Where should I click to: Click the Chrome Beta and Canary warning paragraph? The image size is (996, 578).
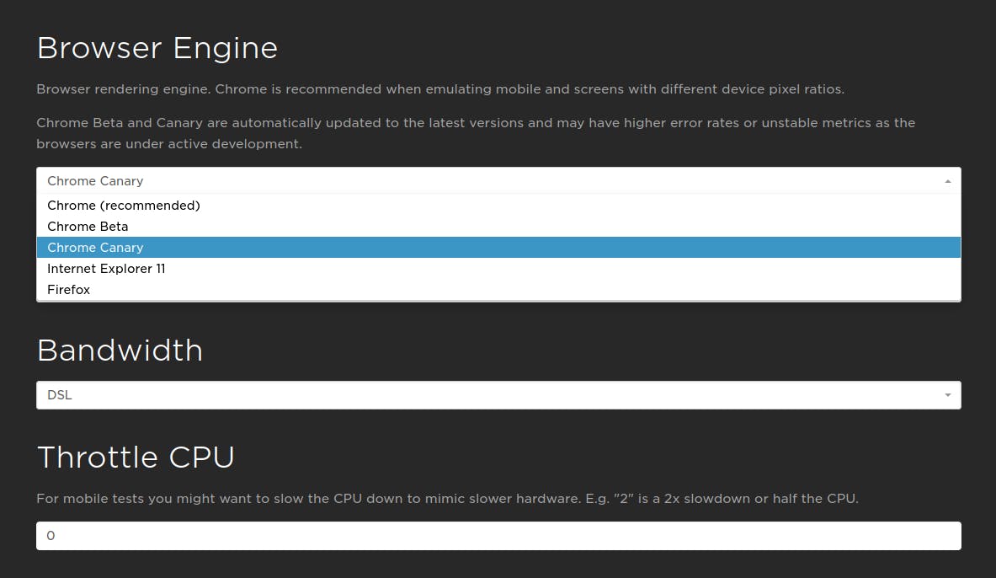(475, 123)
